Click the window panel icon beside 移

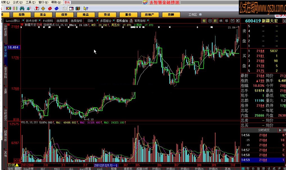(x=232, y=20)
